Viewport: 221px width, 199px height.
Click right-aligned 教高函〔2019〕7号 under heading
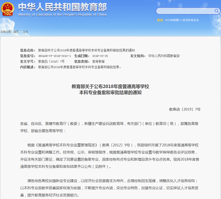click(x=185, y=109)
